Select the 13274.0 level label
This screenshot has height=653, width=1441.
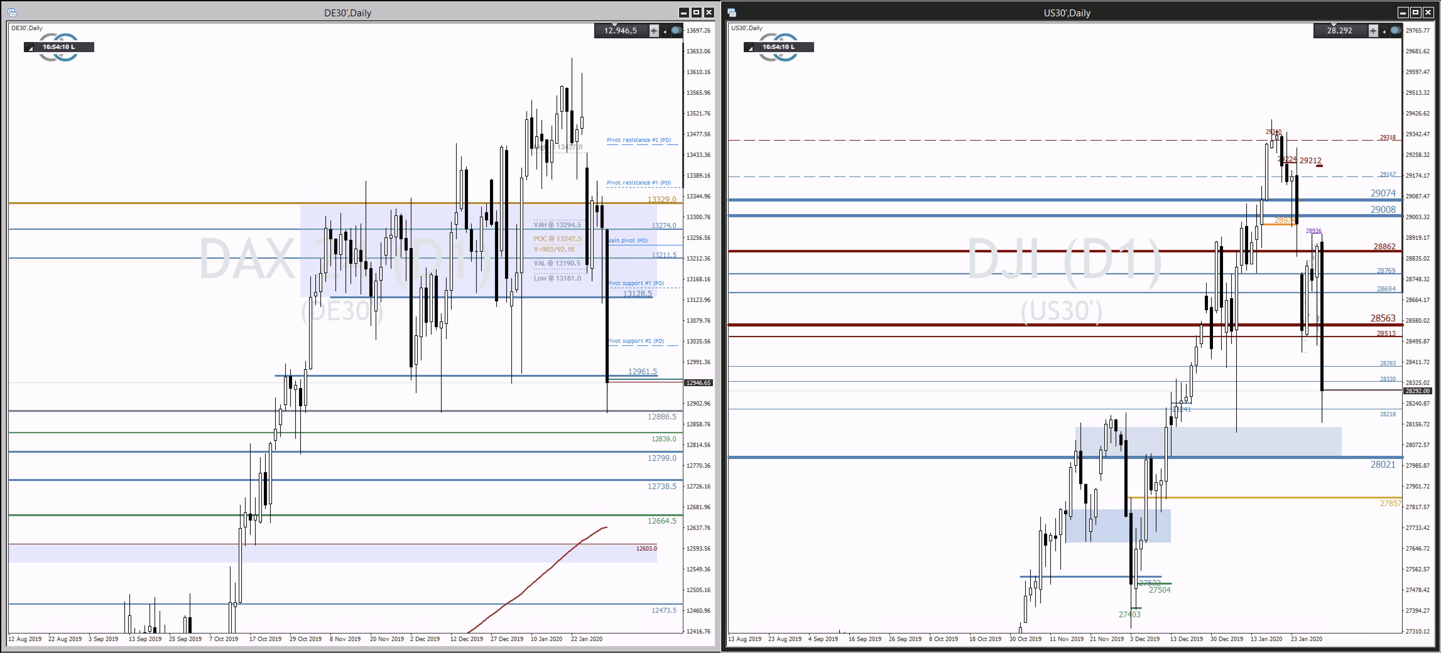[x=664, y=225]
